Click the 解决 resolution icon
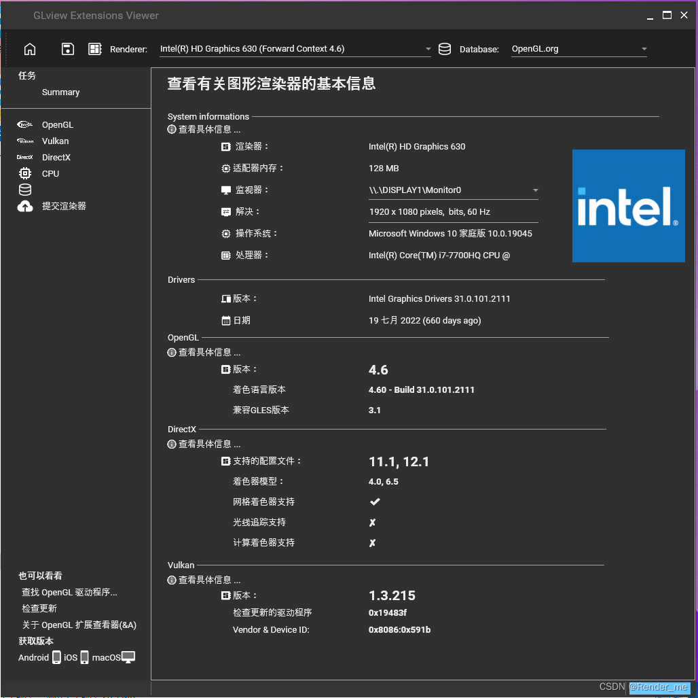The height and width of the screenshot is (698, 698). [x=226, y=212]
